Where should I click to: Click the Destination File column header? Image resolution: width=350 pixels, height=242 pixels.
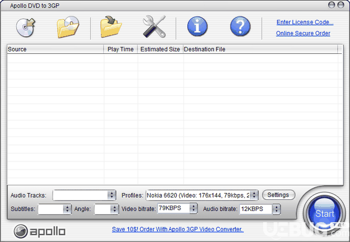(x=260, y=49)
